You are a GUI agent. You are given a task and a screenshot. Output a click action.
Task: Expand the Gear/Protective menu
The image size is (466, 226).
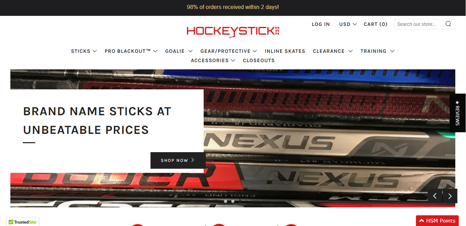coord(229,51)
